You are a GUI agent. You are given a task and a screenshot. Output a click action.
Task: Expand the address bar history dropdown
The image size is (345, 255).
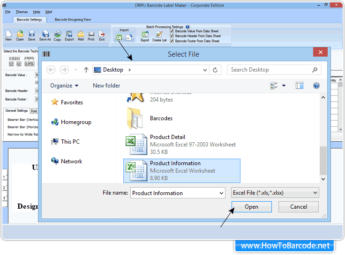[x=205, y=70]
